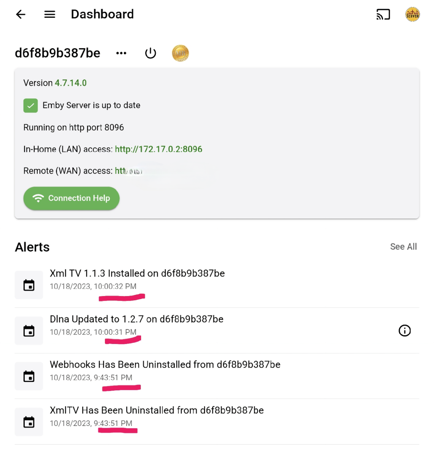
Task: Open the ellipsis menu next to server name
Action: coord(121,53)
